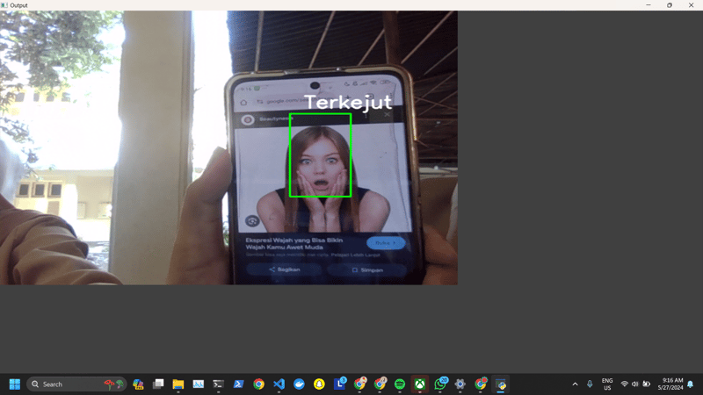
Task: Maximize the Output window
Action: (x=670, y=5)
